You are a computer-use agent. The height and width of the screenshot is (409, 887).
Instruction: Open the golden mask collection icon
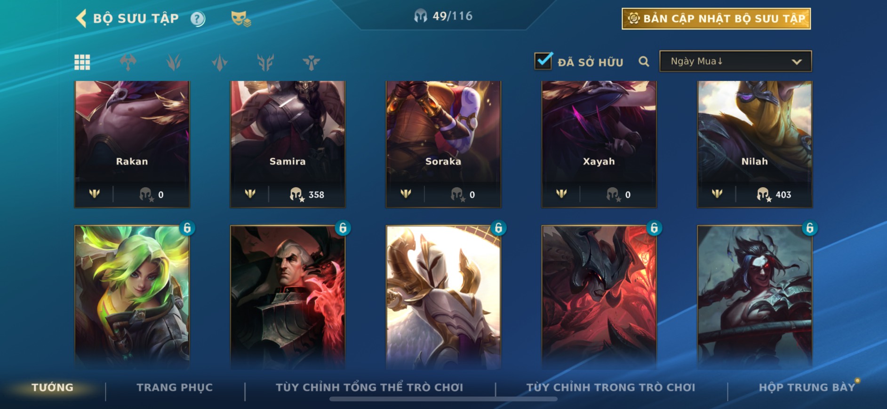tap(240, 19)
